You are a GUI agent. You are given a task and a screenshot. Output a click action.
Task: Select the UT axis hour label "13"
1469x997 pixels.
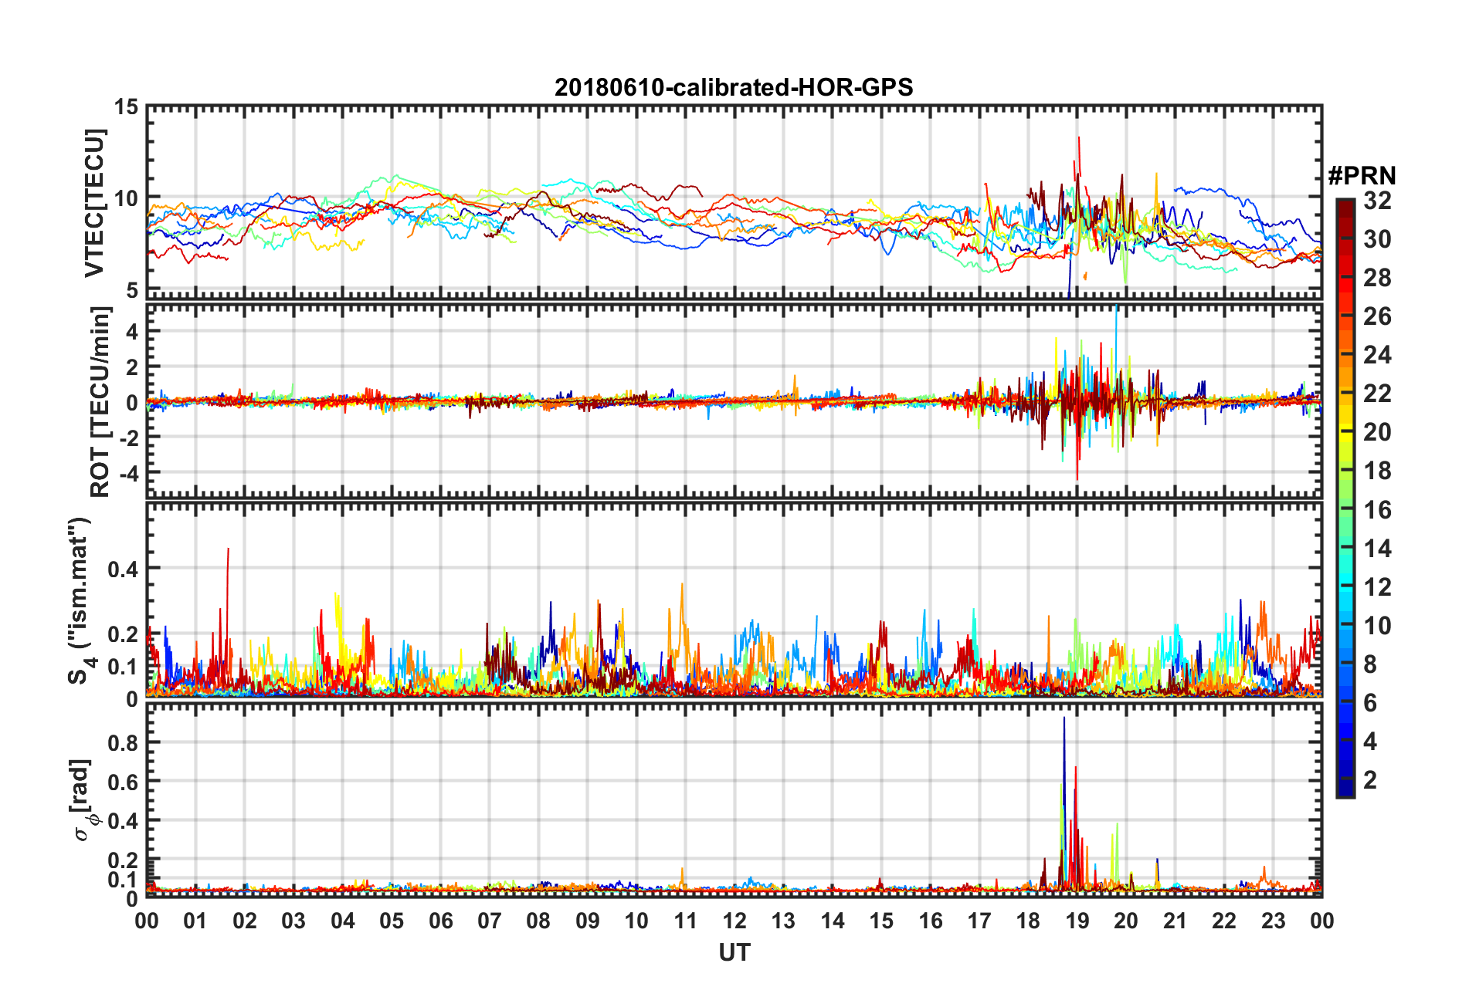(x=783, y=921)
